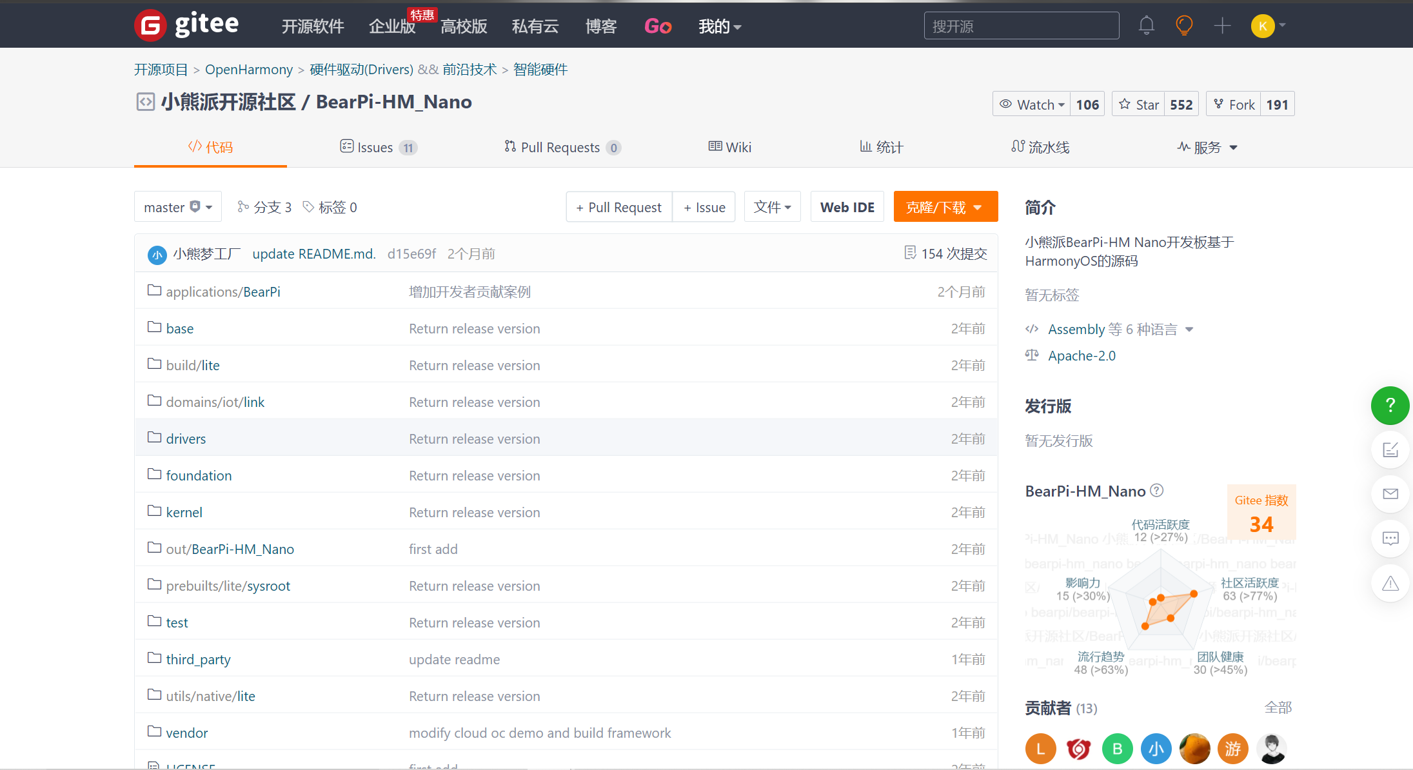Click the branches icon next to 分支 3
The height and width of the screenshot is (770, 1413).
(243, 206)
